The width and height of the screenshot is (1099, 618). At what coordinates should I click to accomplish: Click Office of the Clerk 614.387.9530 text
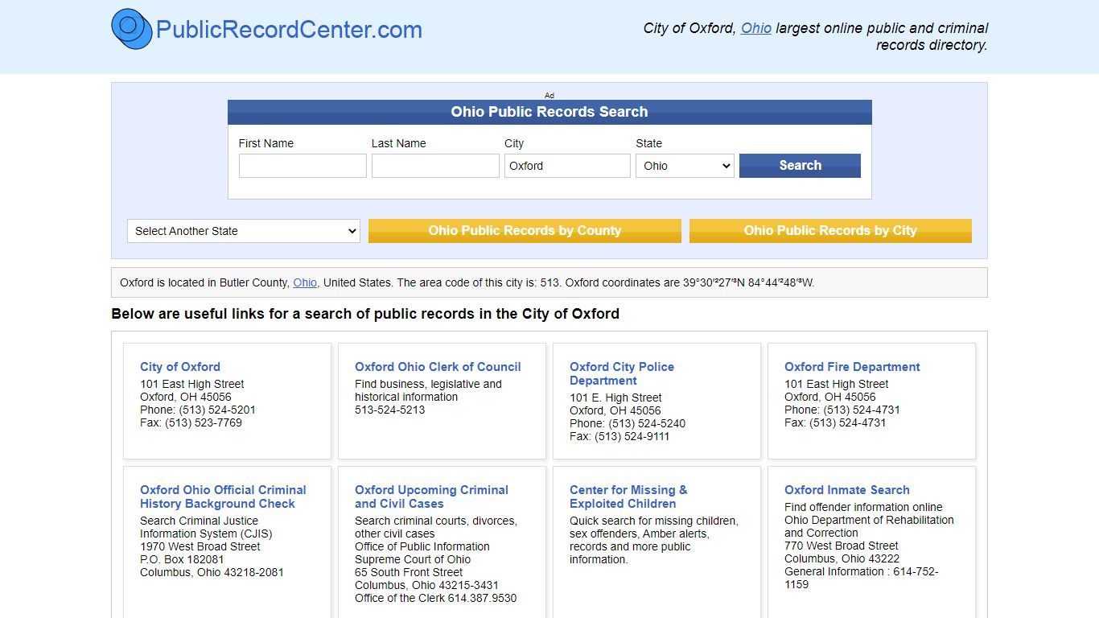[x=435, y=598]
